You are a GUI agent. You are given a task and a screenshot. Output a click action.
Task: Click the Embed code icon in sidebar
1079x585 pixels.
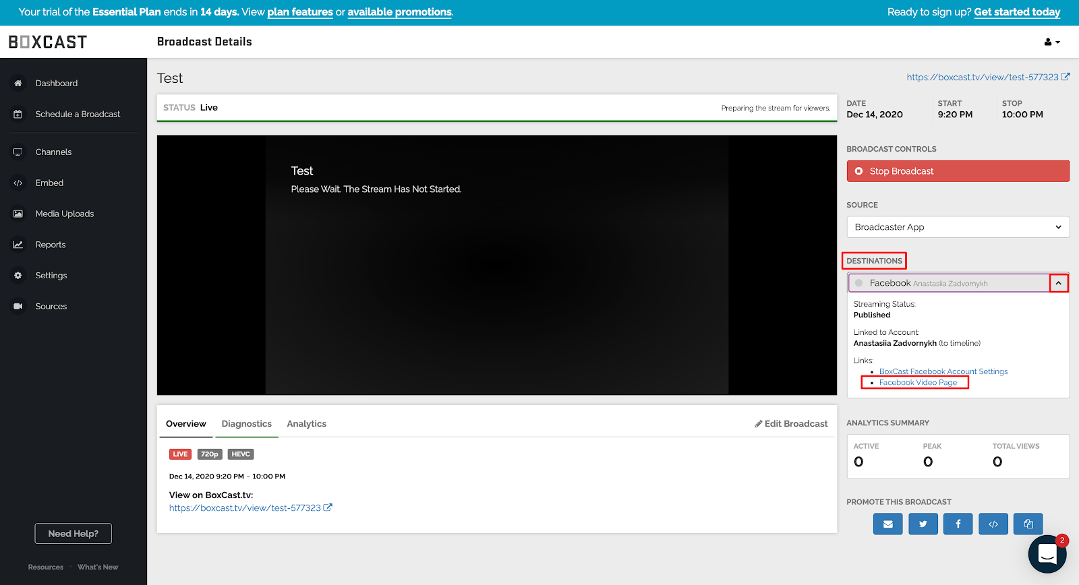click(x=18, y=183)
